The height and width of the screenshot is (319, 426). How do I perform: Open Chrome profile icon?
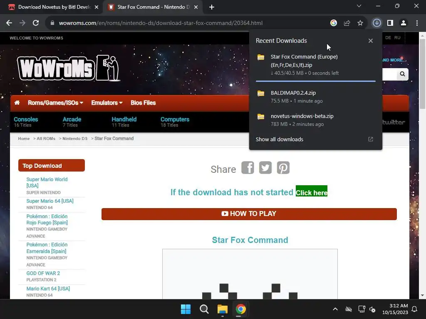[x=404, y=23]
